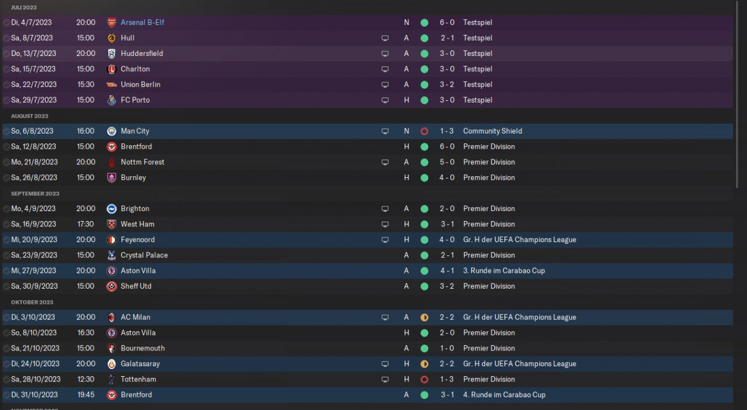Collapse the SEPTEMBER 2023 month header
The image size is (747, 410).
tap(35, 194)
